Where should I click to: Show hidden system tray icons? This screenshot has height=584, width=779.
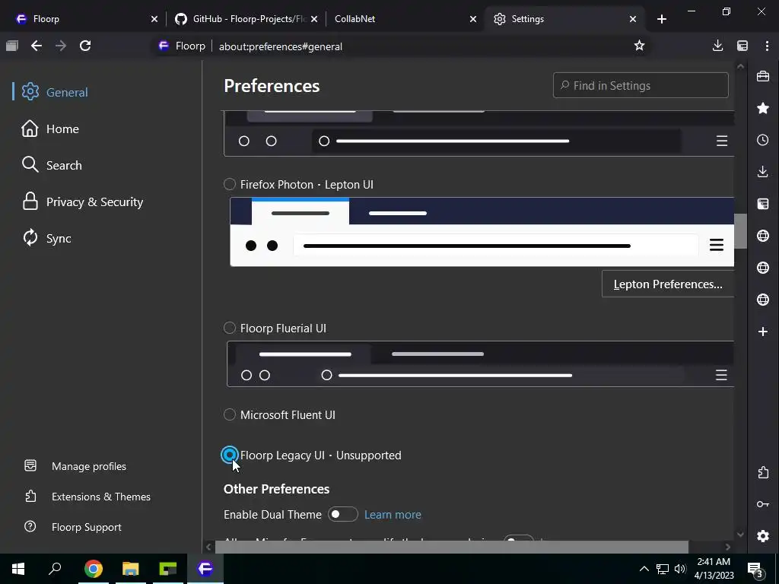point(644,569)
